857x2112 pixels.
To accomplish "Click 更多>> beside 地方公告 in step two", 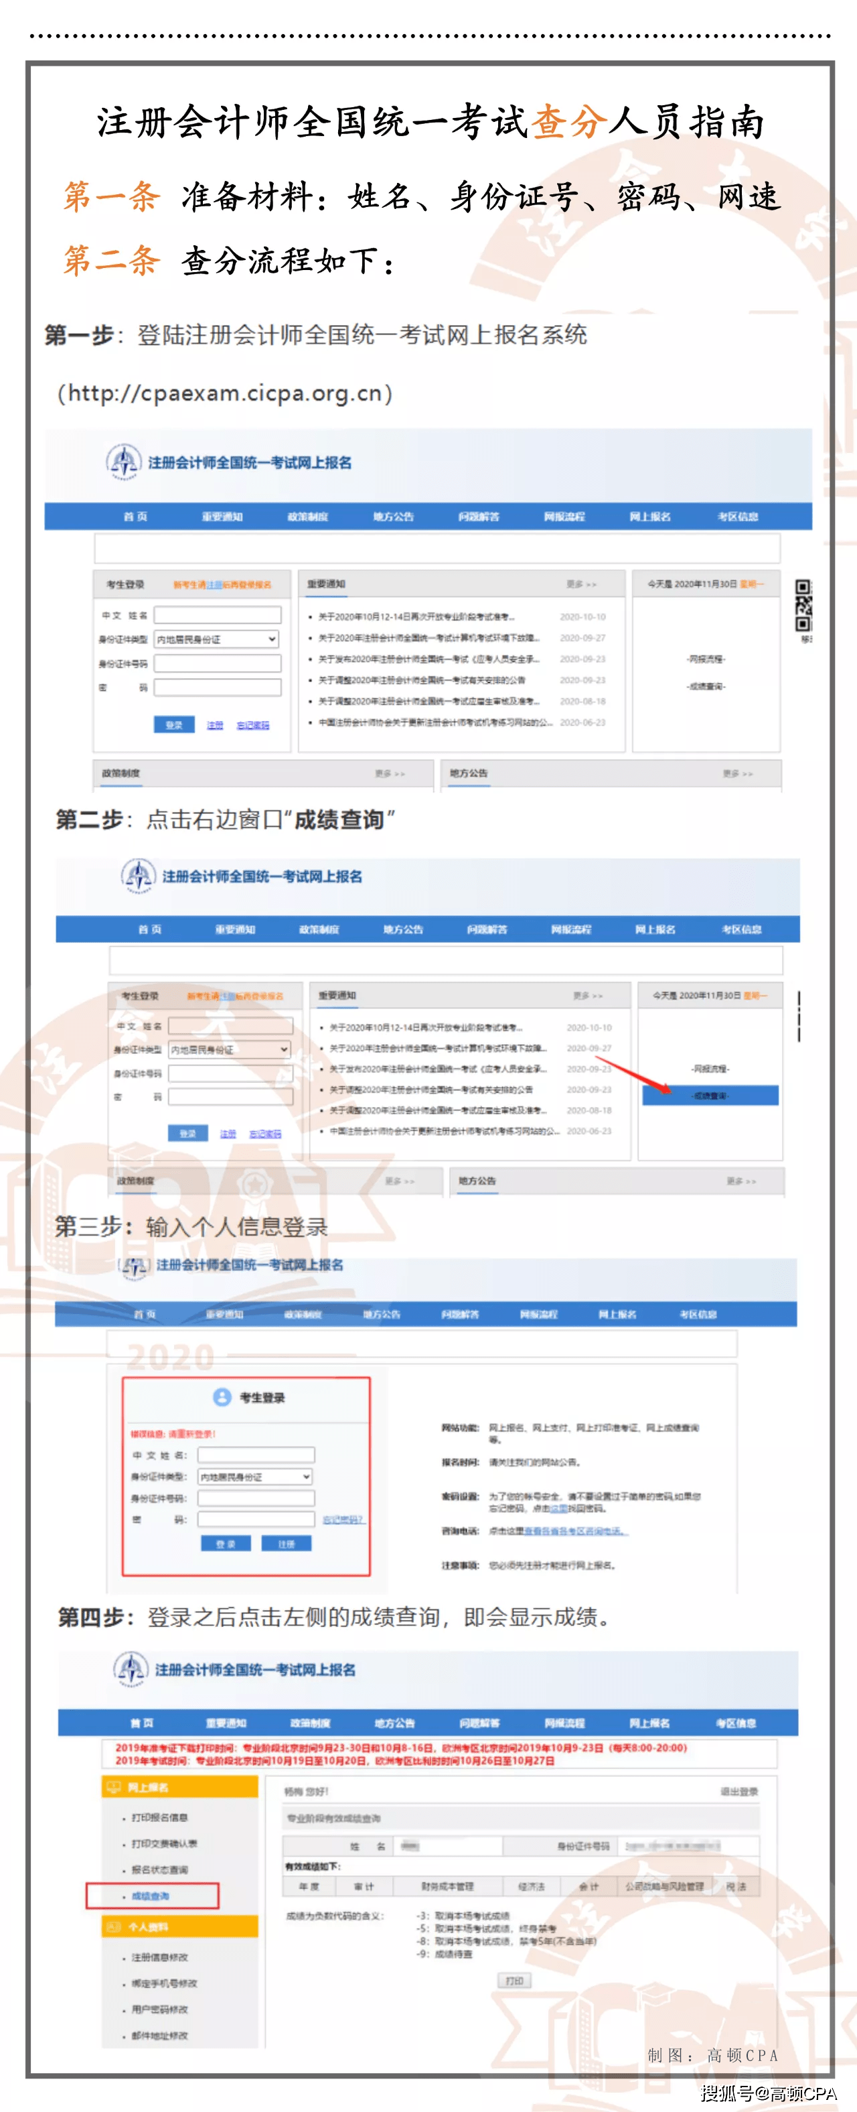I will click(741, 1181).
